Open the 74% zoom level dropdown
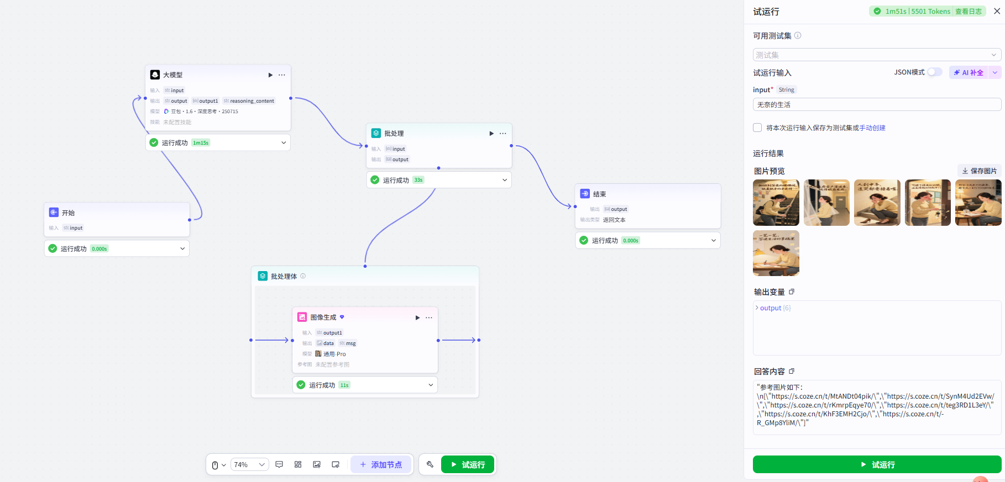The image size is (1005, 482). 249,465
